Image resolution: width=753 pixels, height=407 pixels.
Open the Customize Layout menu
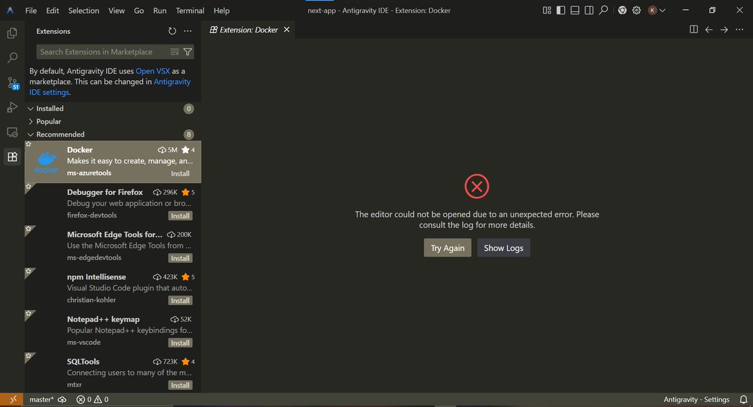tap(547, 11)
